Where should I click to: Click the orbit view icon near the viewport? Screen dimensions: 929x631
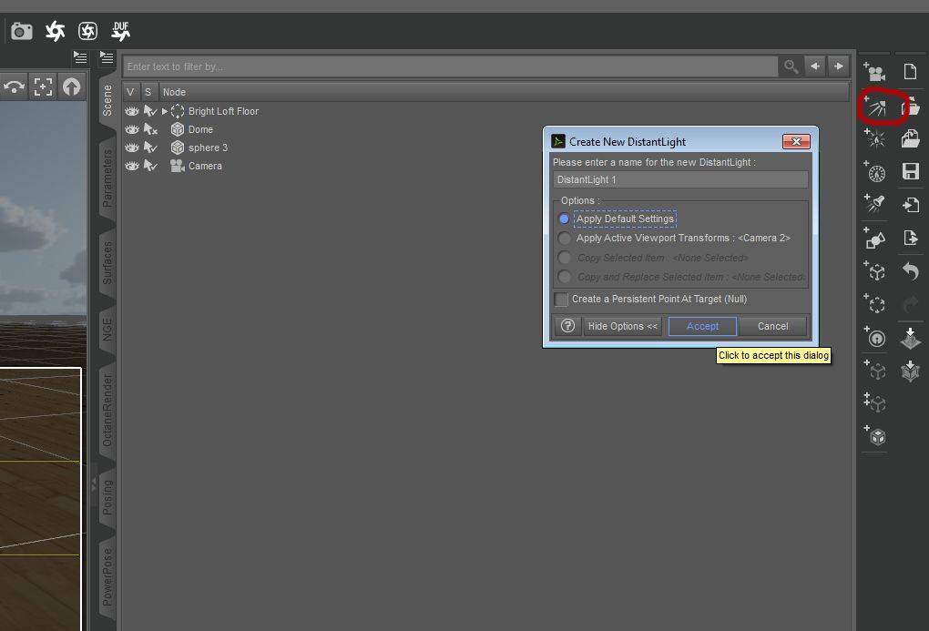14,87
